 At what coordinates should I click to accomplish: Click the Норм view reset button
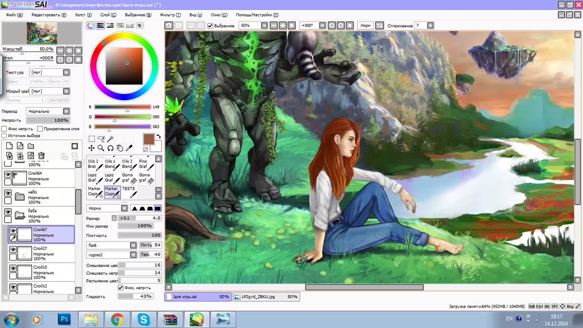click(365, 26)
